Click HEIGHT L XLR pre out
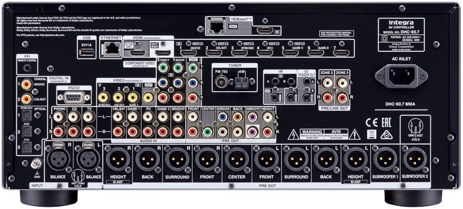 (355, 159)
